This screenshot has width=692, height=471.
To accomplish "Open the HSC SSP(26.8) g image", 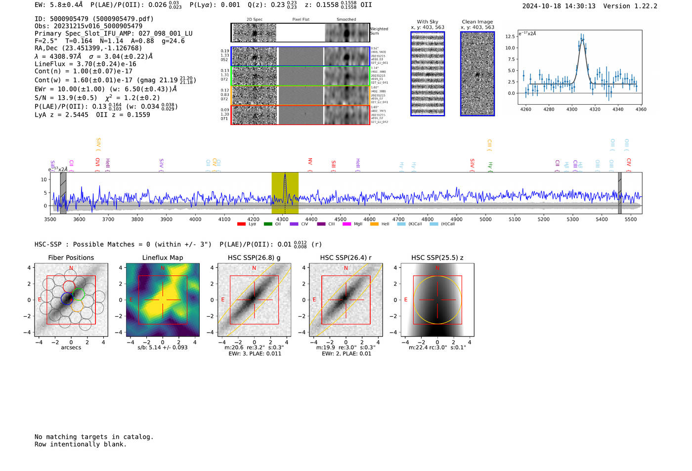I will [x=254, y=300].
